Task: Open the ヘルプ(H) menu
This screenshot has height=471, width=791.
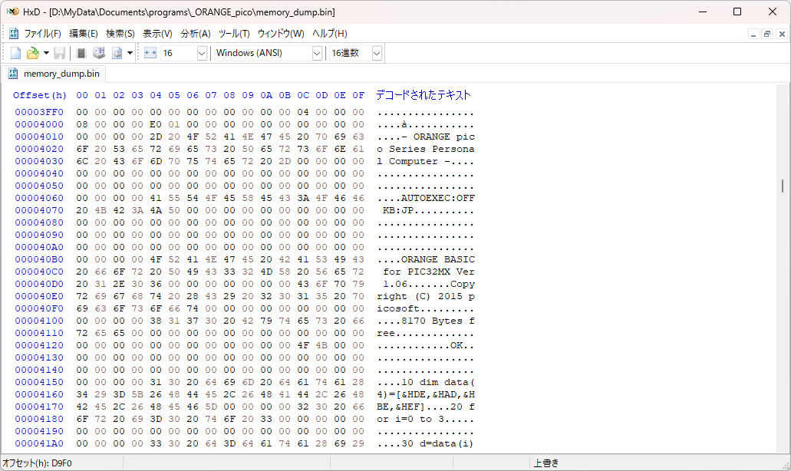Action: click(329, 34)
